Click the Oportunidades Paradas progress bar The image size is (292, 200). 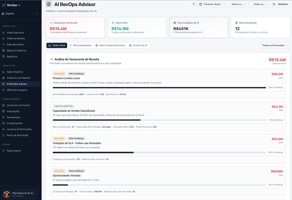tap(160, 185)
